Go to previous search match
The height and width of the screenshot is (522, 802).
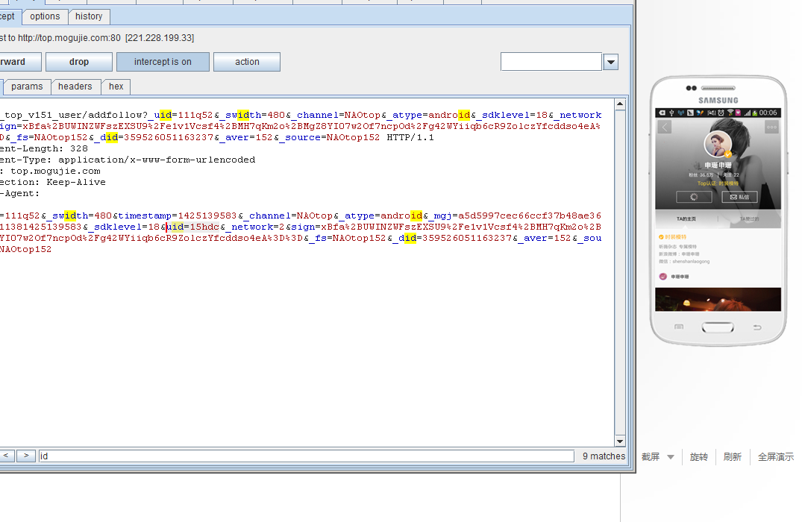6,456
